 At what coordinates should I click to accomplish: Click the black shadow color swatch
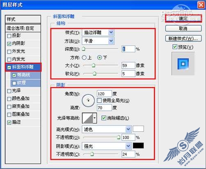tap(138, 146)
